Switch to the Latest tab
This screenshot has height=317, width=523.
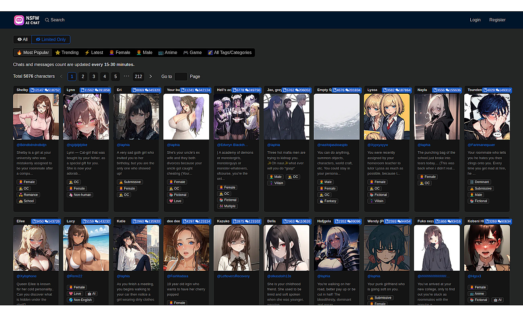[x=94, y=52]
